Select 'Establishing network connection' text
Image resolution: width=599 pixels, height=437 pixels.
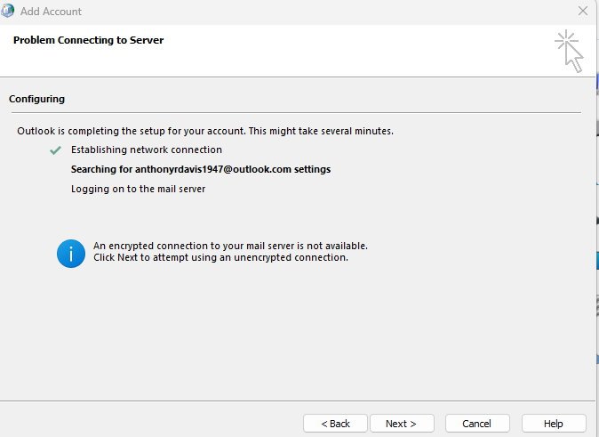point(147,150)
